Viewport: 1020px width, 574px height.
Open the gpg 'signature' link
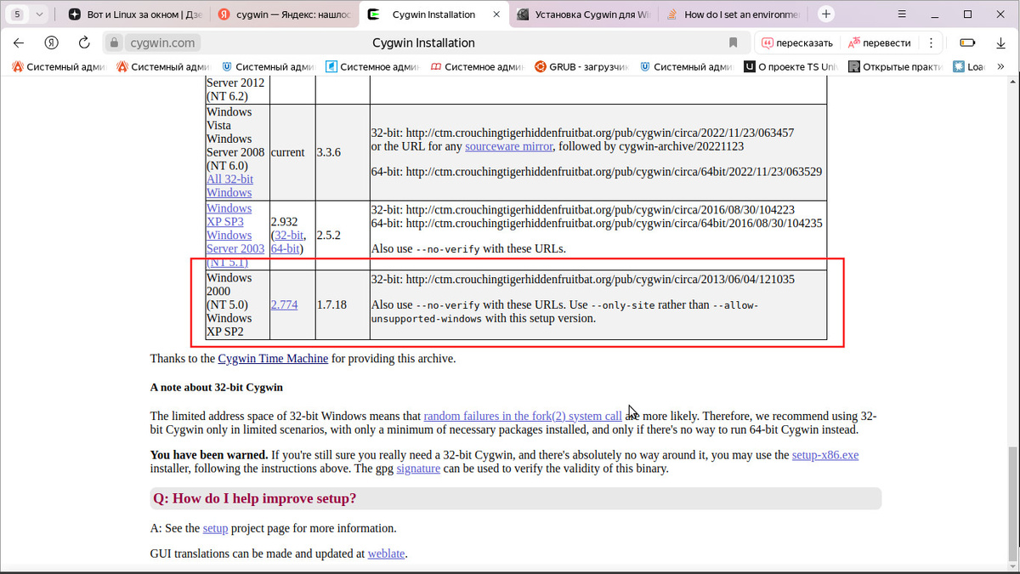418,469
